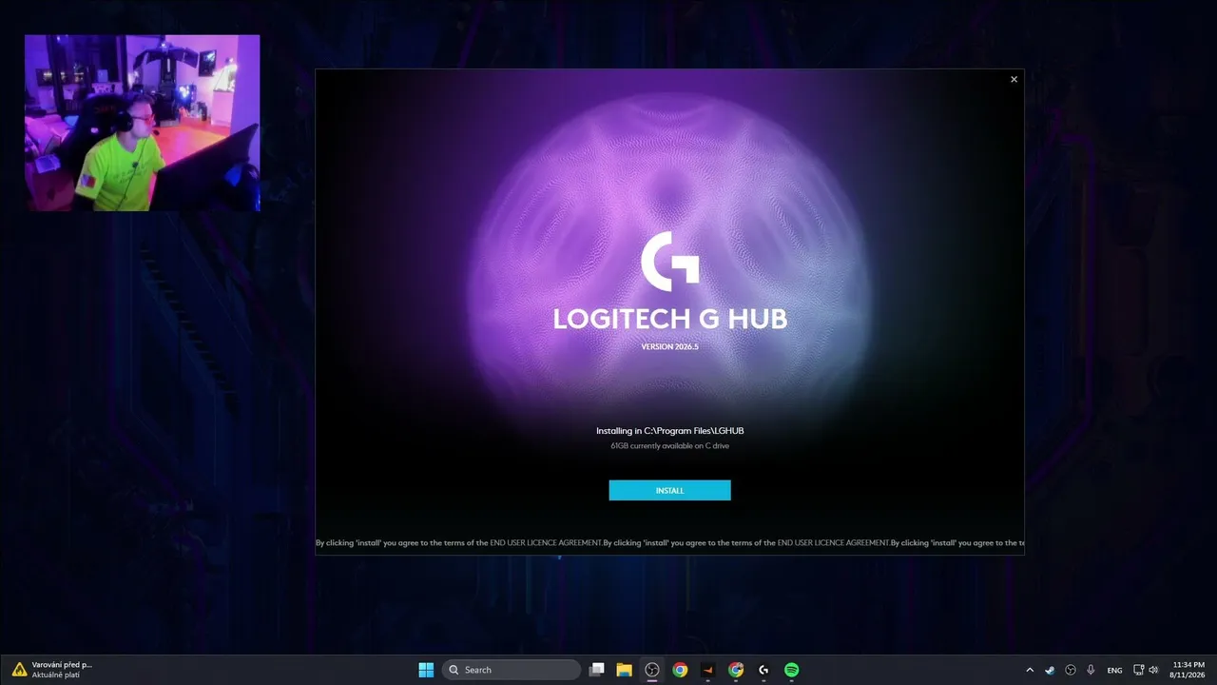
Task: Open the ENG language switcher
Action: (1115, 670)
